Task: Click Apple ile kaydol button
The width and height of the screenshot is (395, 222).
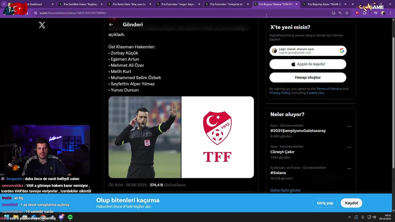Action: [308, 64]
